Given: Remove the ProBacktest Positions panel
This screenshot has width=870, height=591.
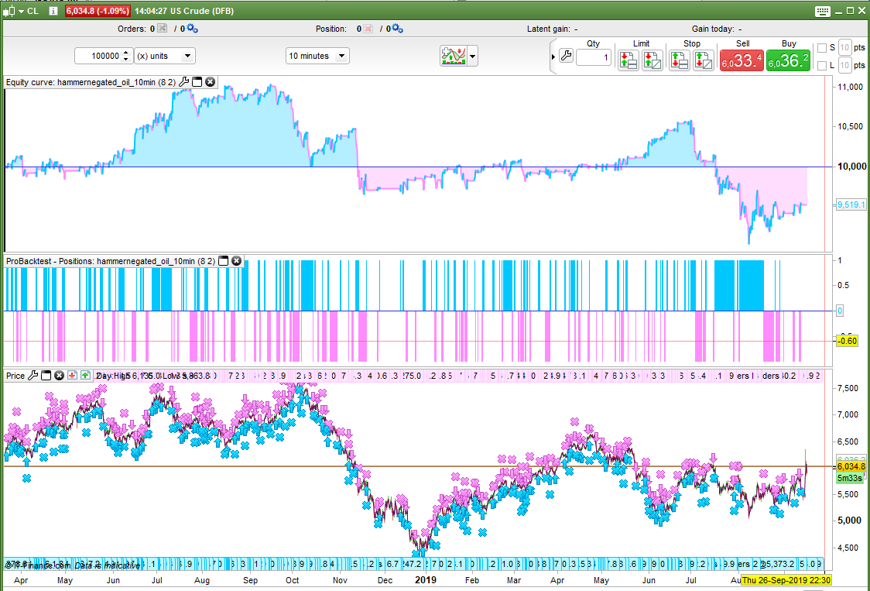Looking at the screenshot, I should tap(237, 261).
